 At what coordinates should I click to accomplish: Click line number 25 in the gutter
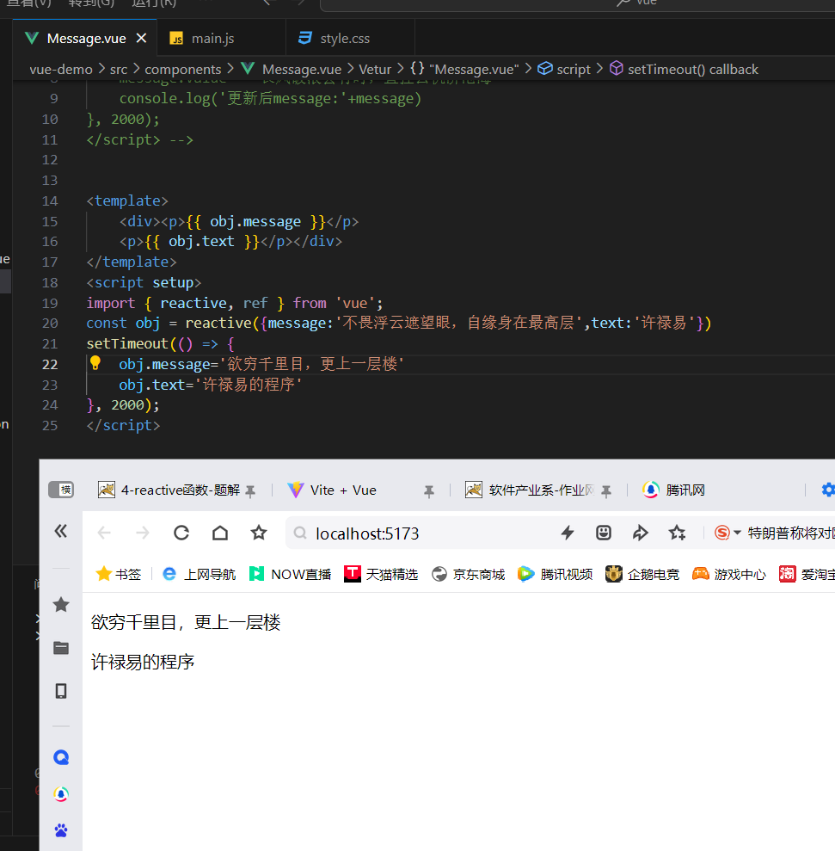click(49, 425)
